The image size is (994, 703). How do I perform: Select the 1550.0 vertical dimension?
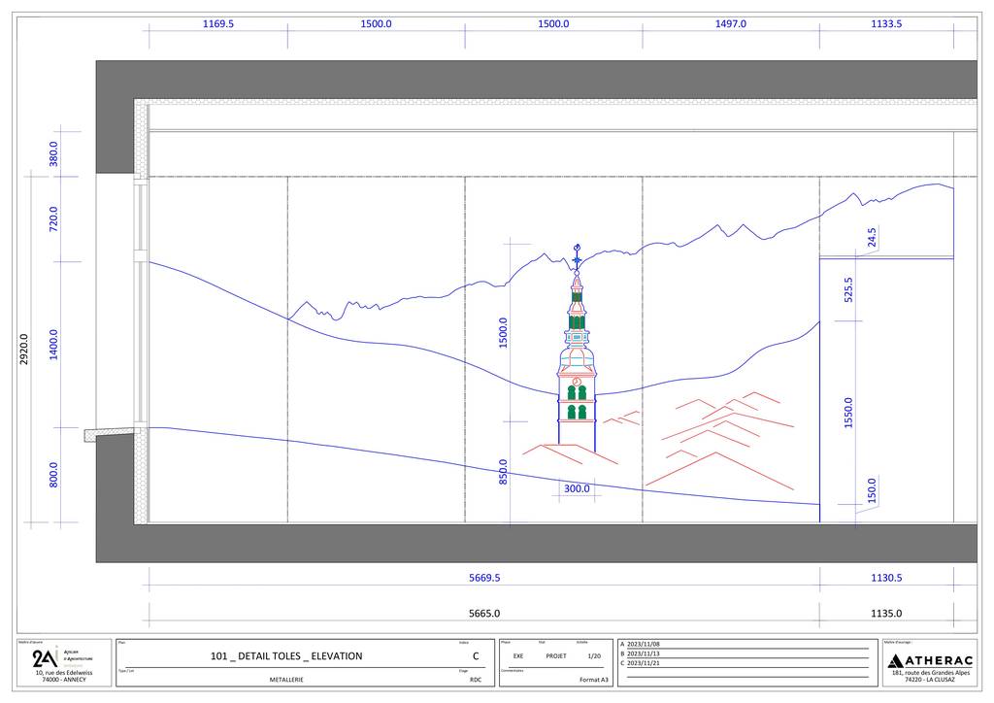click(x=848, y=414)
